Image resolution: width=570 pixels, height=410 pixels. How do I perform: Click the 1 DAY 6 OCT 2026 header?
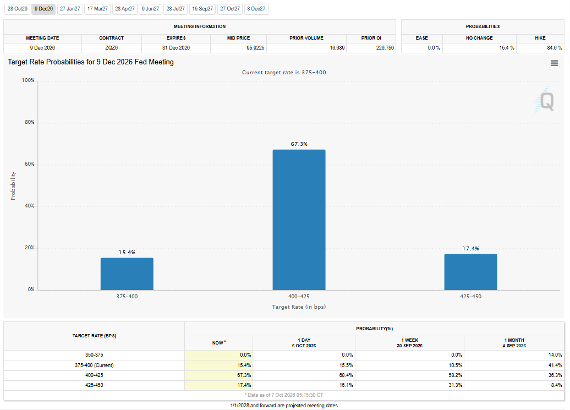(x=304, y=343)
